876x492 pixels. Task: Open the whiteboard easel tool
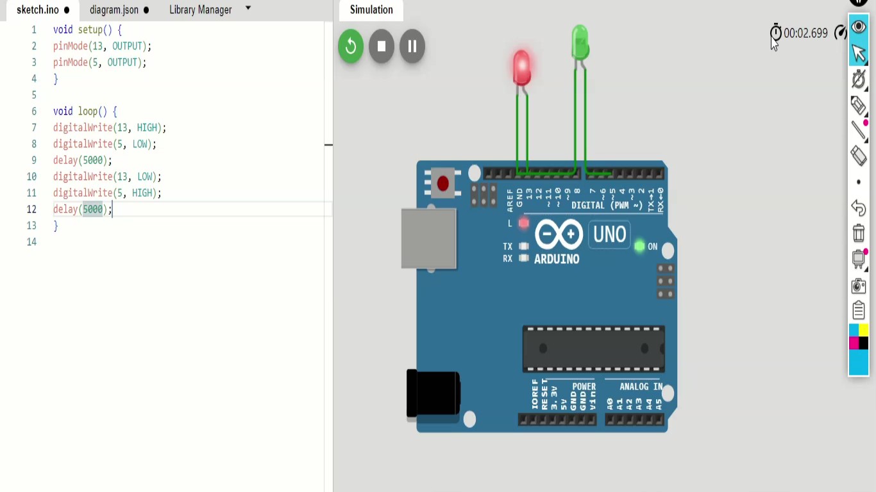pos(859,258)
